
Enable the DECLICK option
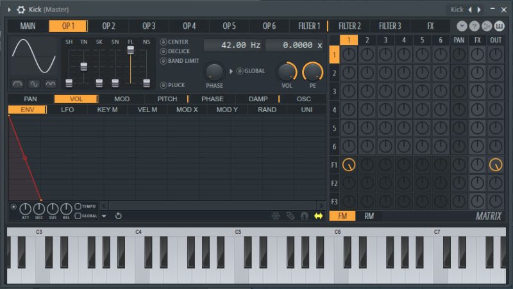174,51
